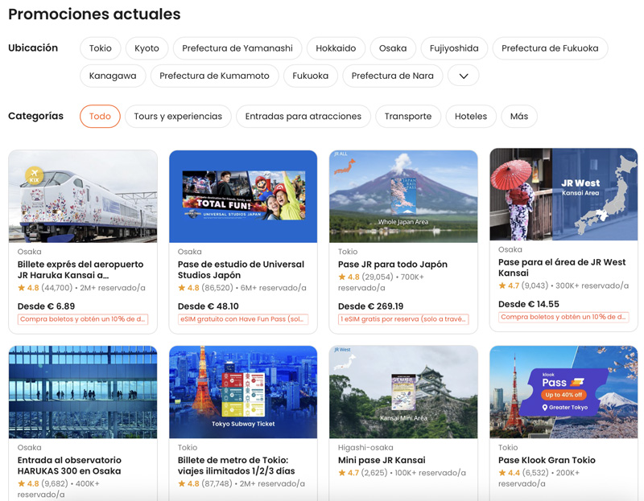Open the Hoteles category
This screenshot has width=644, height=501.
pyautogui.click(x=471, y=117)
